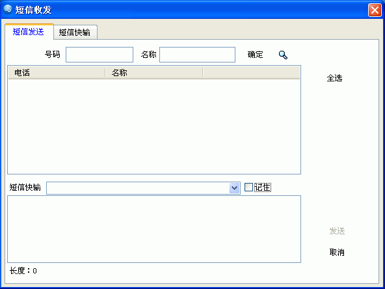Click the greyed-out 发送 button

pos(337,231)
